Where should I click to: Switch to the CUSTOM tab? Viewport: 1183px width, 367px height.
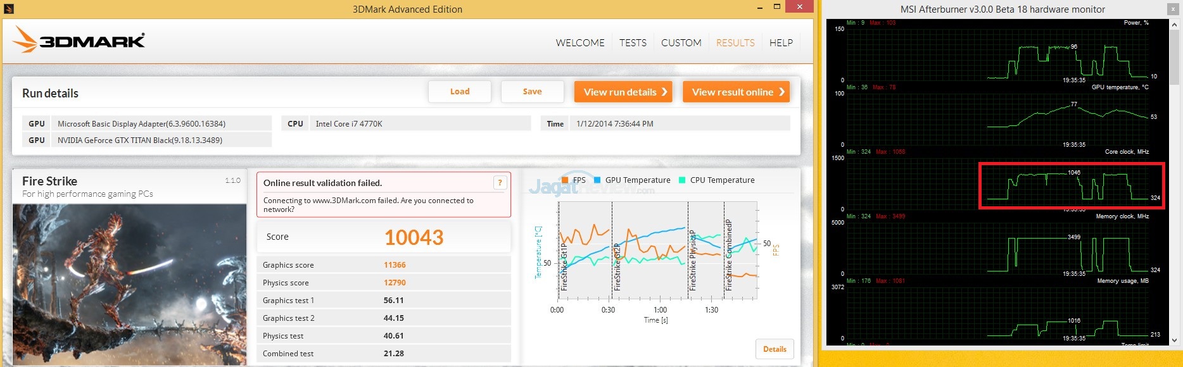pos(681,43)
